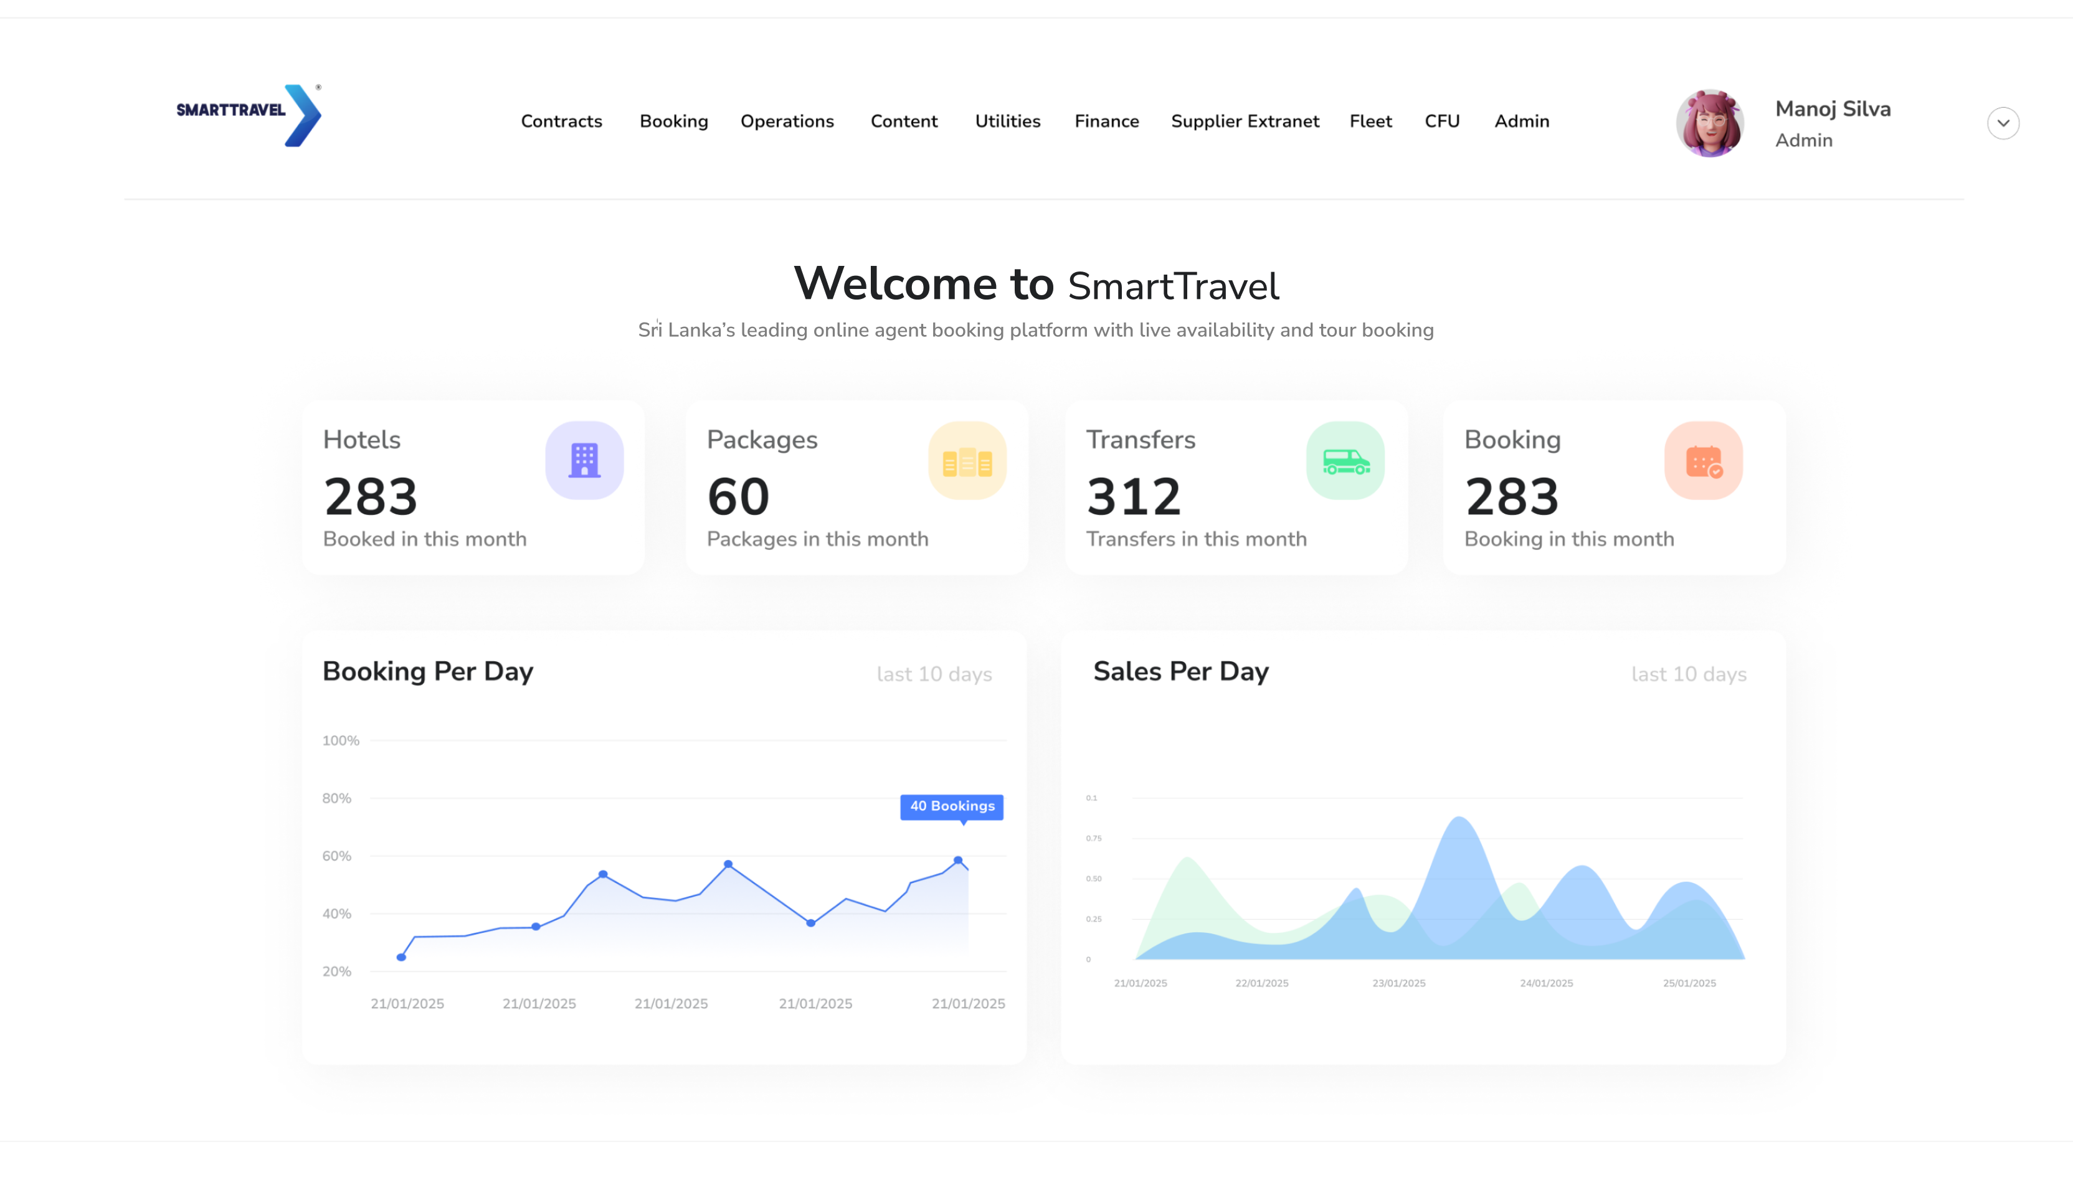Open the Booking menu
Viewport: 2073px width, 1185px height.
(673, 120)
